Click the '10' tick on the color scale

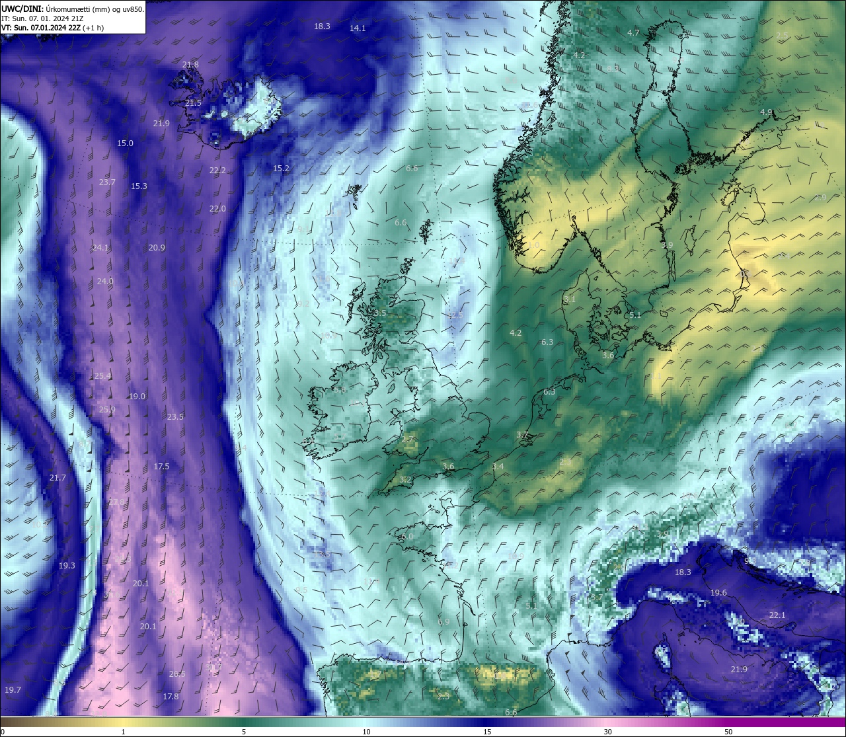coord(365,732)
